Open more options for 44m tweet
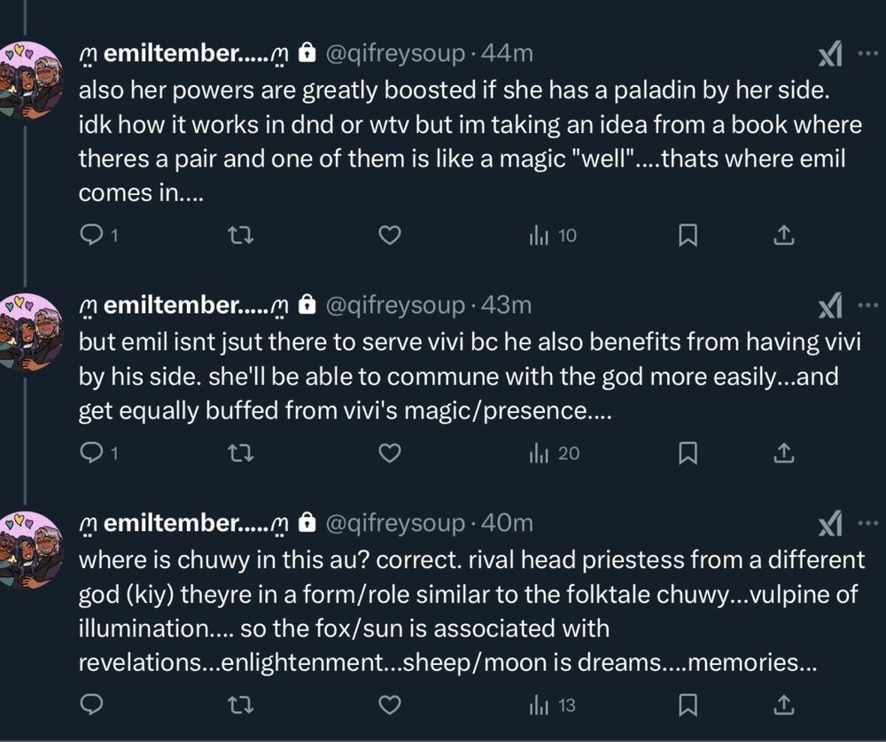 [x=868, y=53]
